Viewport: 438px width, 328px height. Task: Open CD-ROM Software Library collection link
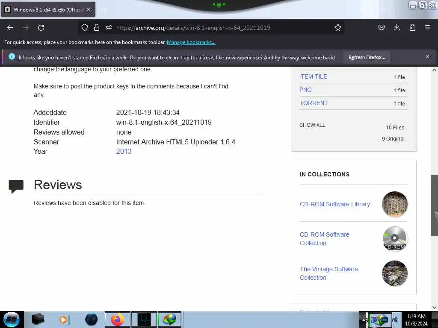(x=334, y=204)
